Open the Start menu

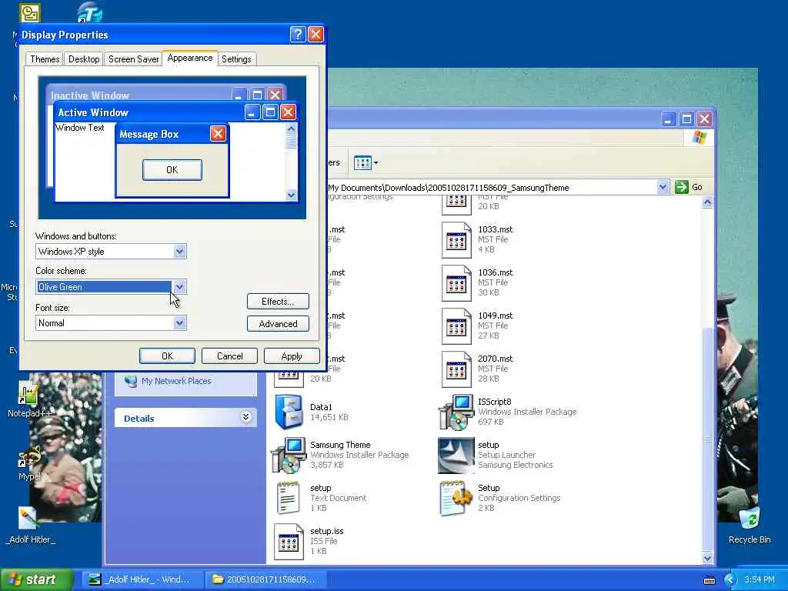[x=36, y=579]
